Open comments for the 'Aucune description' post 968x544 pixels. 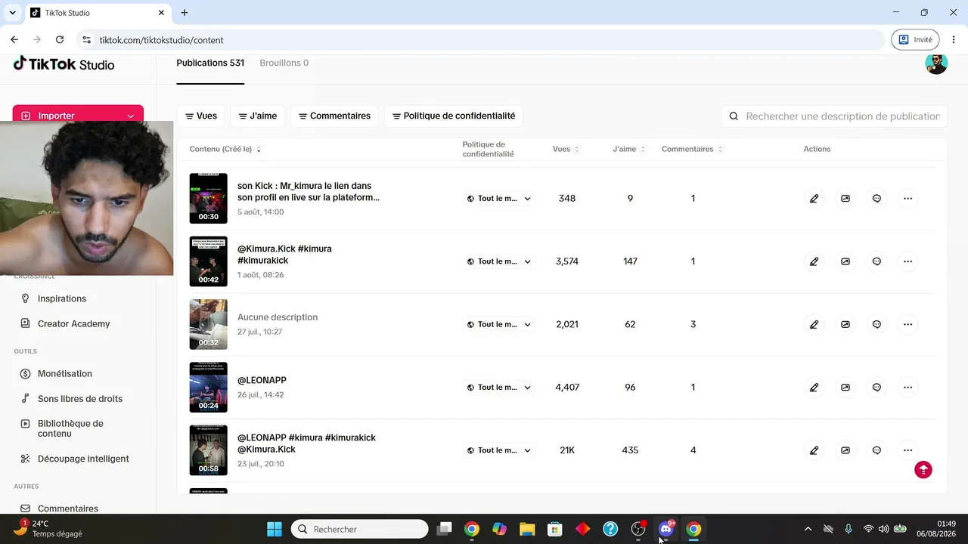(x=876, y=324)
